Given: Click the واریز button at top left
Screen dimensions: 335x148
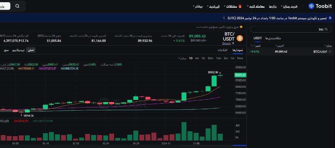Looking at the screenshot, I should (4, 6).
